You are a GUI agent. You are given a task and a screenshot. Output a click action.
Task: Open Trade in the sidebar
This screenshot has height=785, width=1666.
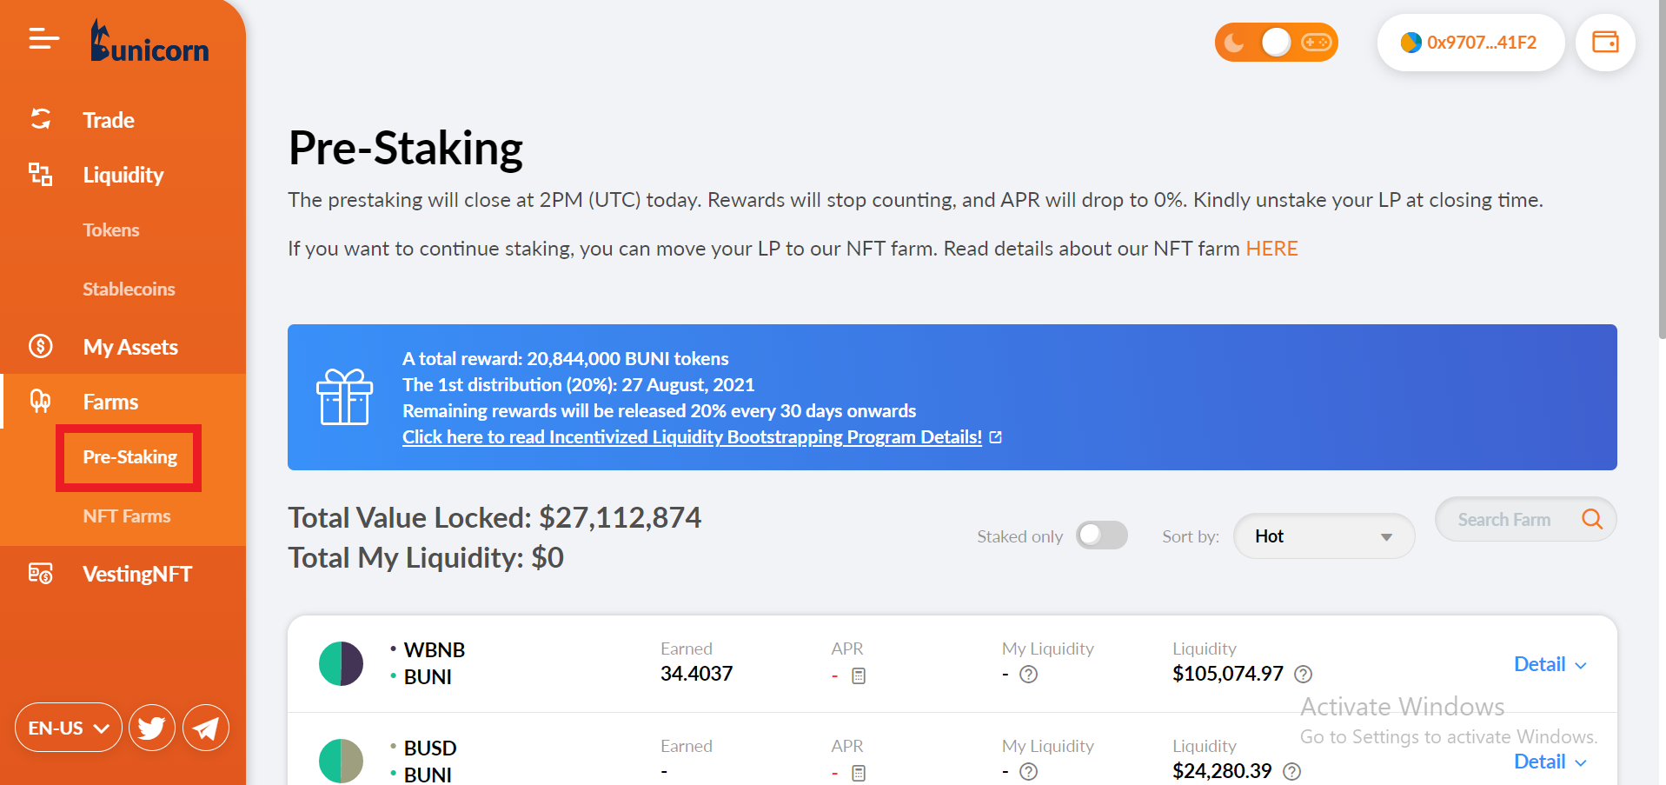(109, 120)
